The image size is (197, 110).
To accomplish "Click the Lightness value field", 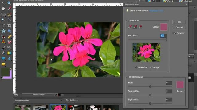I will coord(169,100).
